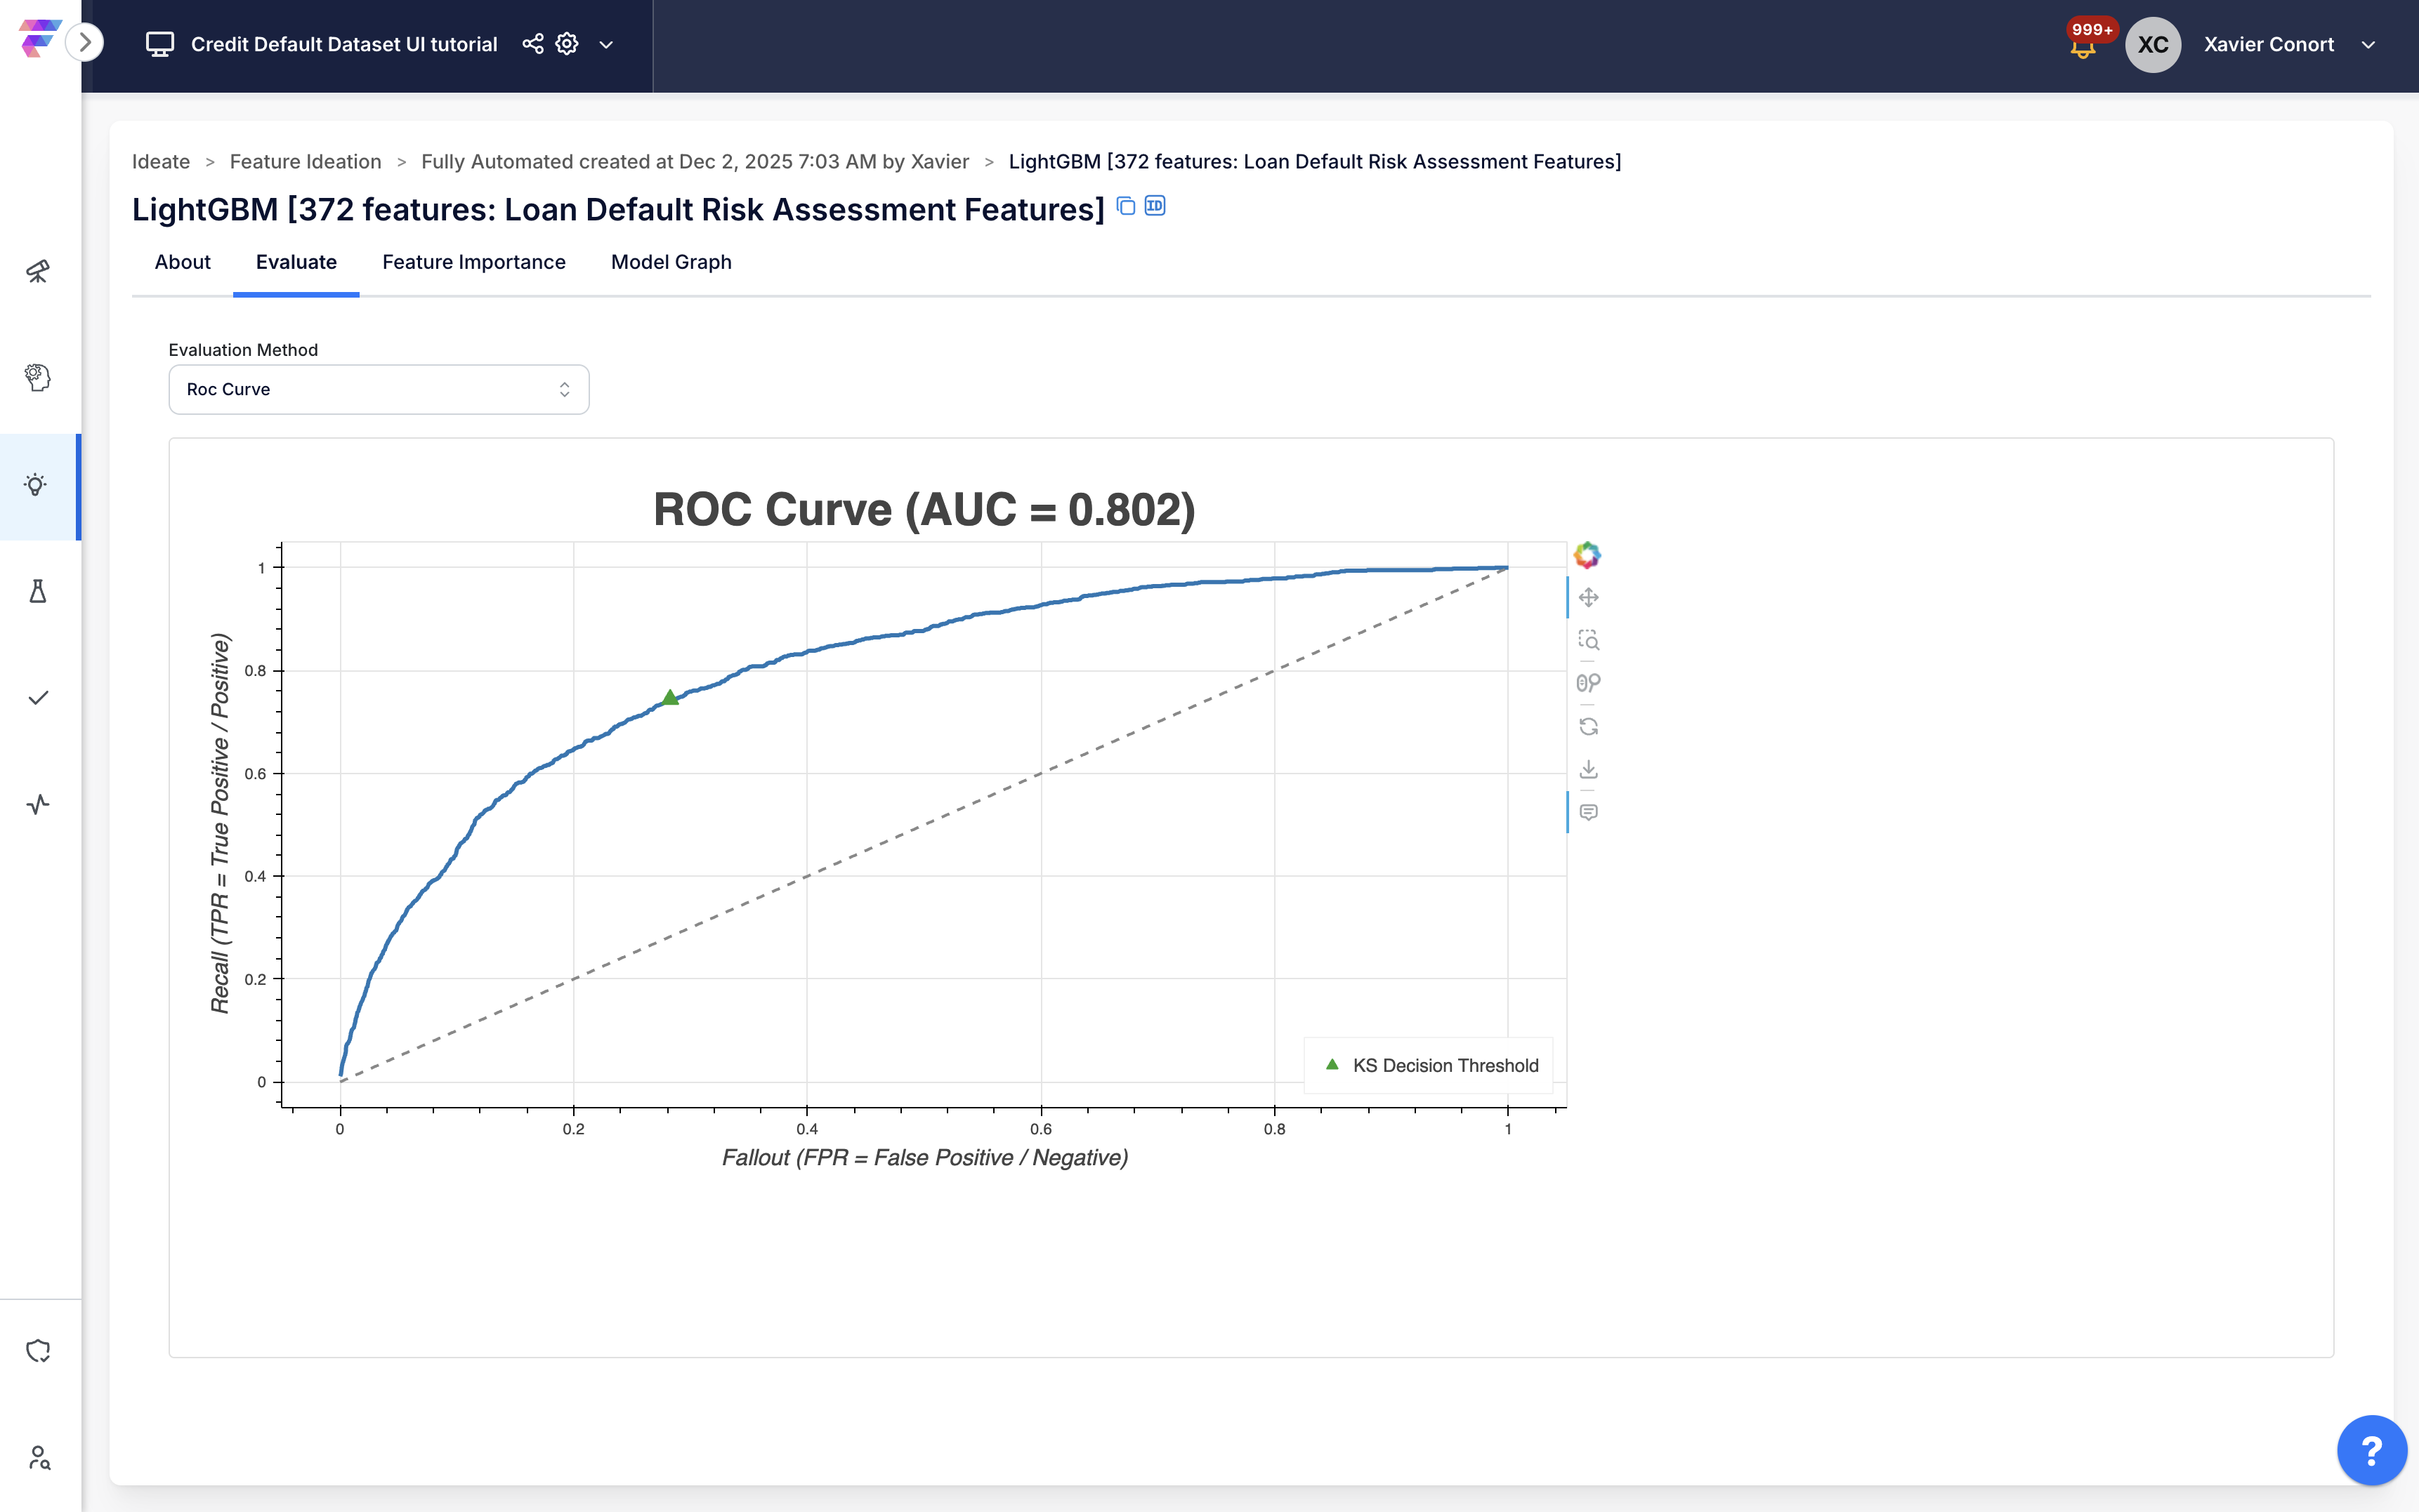Viewport: 2419px width, 1512px height.
Task: Expand the Xavier Conort user menu
Action: (2368, 45)
